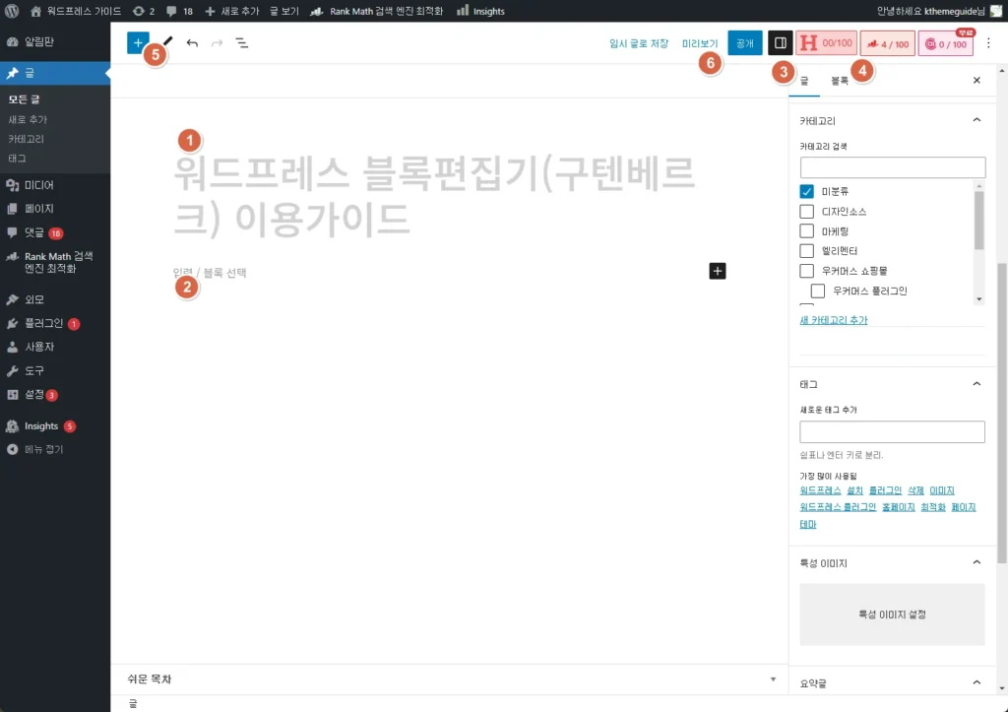Open the 미디어 menu in the sidebar
Image resolution: width=1008 pixels, height=712 pixels.
[39, 185]
